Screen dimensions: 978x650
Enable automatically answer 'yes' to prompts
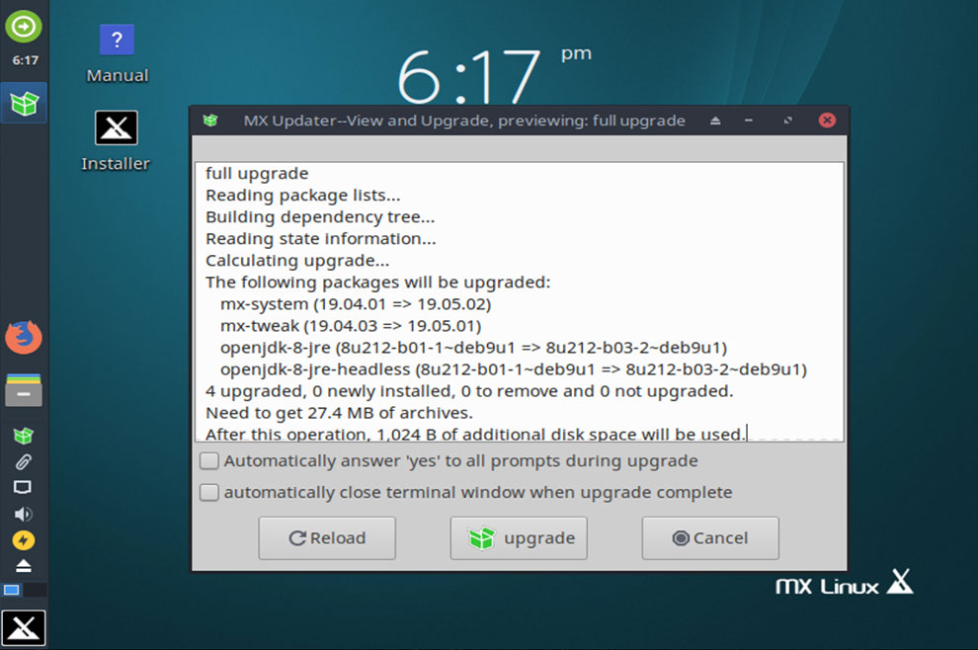pos(209,461)
